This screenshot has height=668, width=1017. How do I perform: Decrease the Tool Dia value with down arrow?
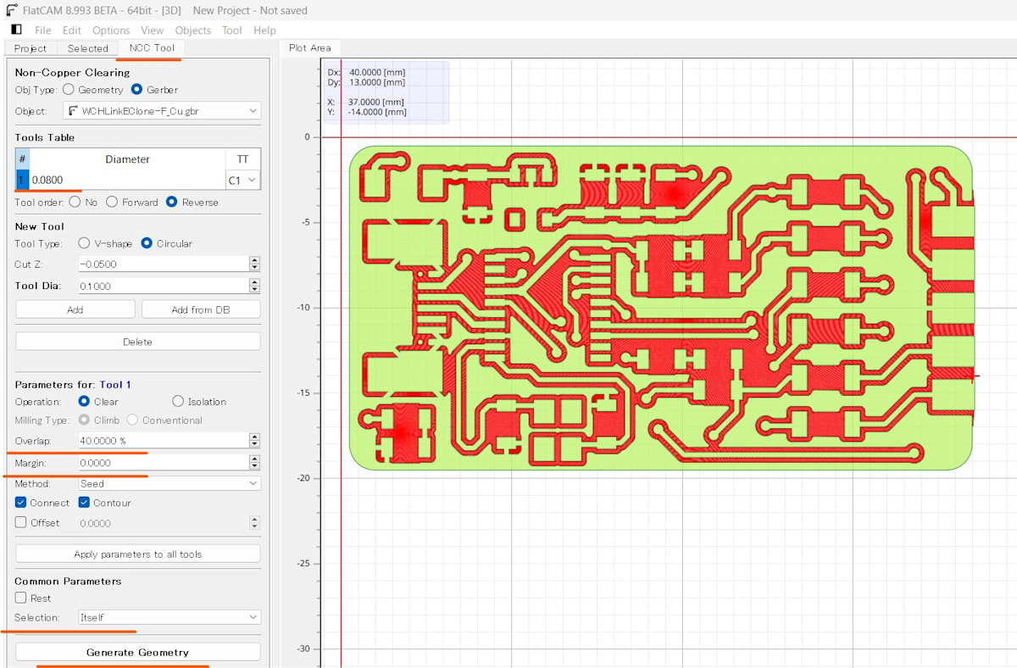coord(254,290)
